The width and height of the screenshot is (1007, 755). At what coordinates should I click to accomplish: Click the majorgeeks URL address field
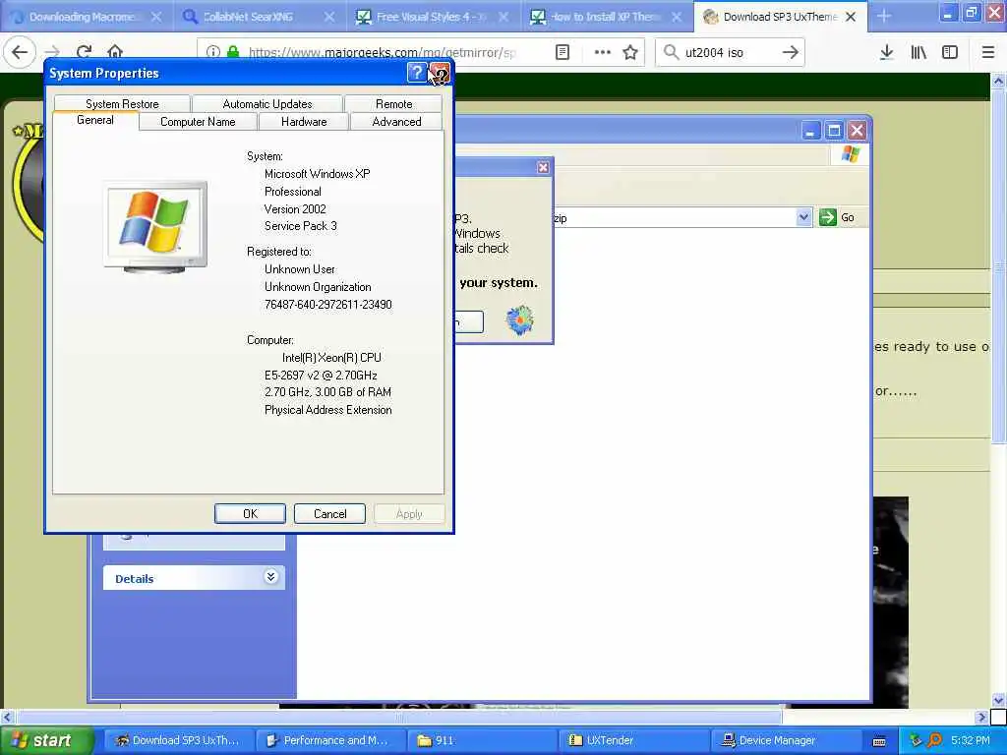coord(383,52)
